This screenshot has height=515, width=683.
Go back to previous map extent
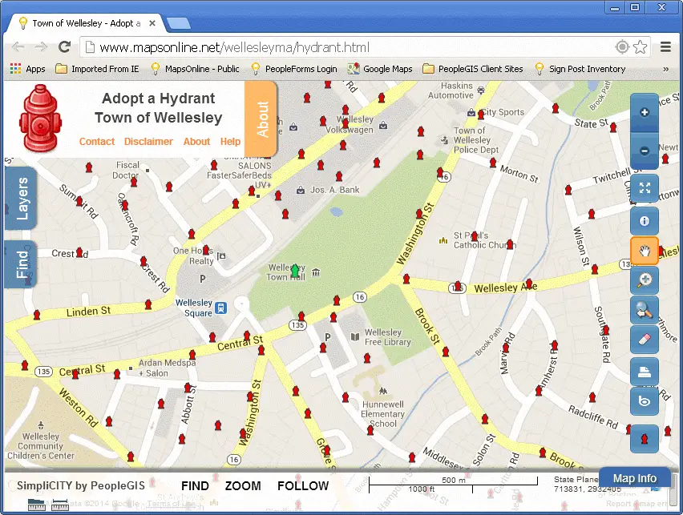pyautogui.click(x=645, y=311)
